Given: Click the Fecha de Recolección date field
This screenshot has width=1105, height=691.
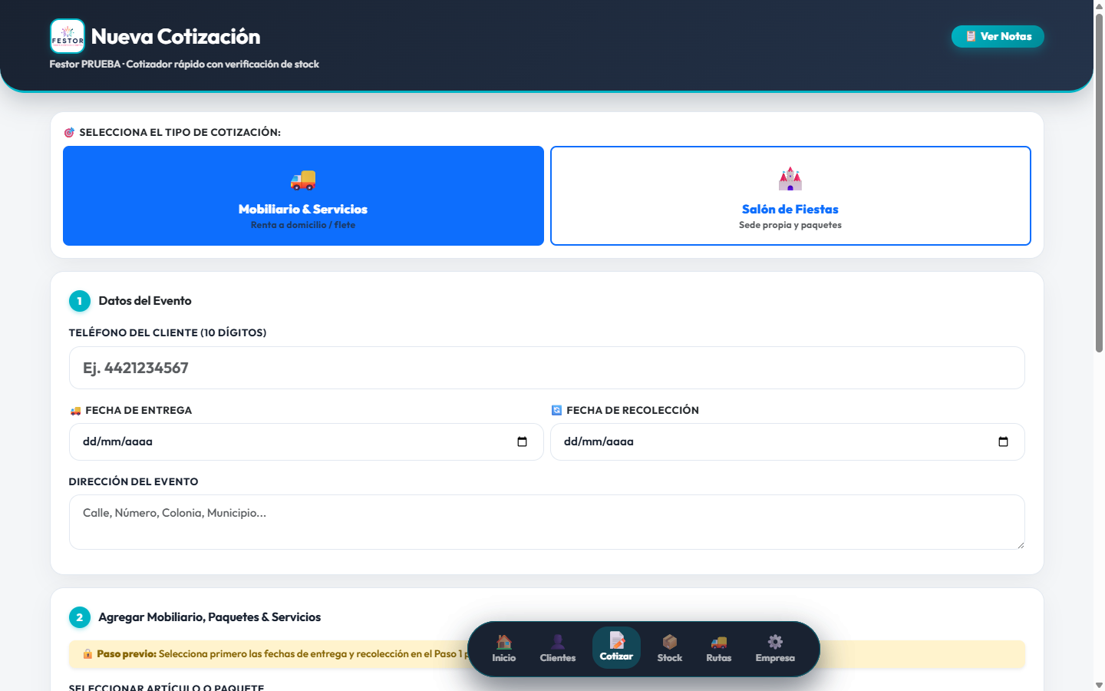Looking at the screenshot, I should pyautogui.click(x=787, y=441).
